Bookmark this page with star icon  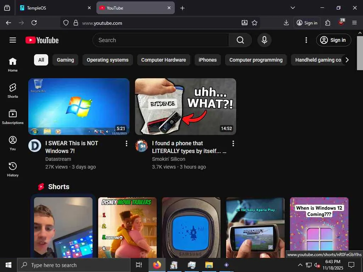[255, 23]
